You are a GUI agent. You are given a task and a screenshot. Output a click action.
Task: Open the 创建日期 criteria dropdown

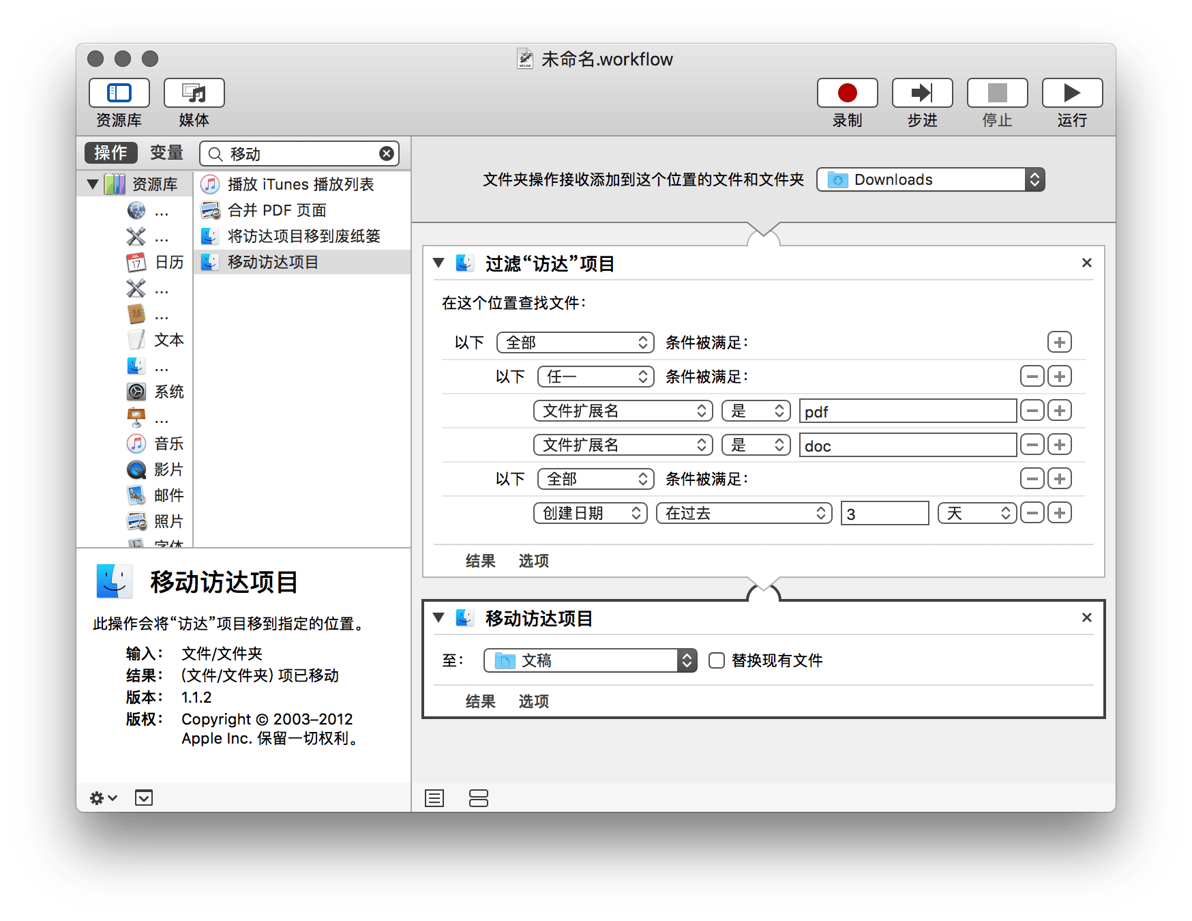[x=590, y=513]
